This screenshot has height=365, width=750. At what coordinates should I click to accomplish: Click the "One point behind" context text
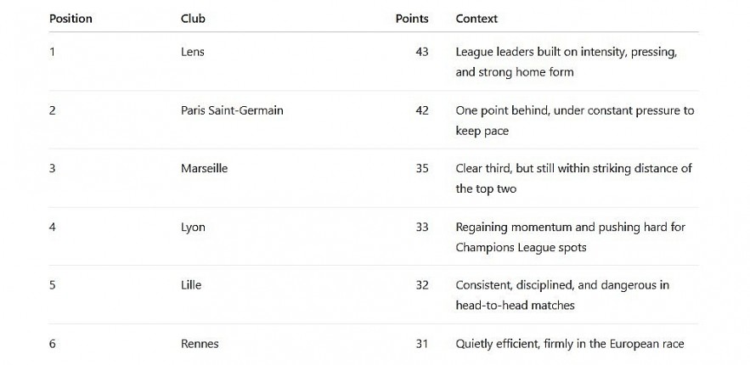(574, 110)
